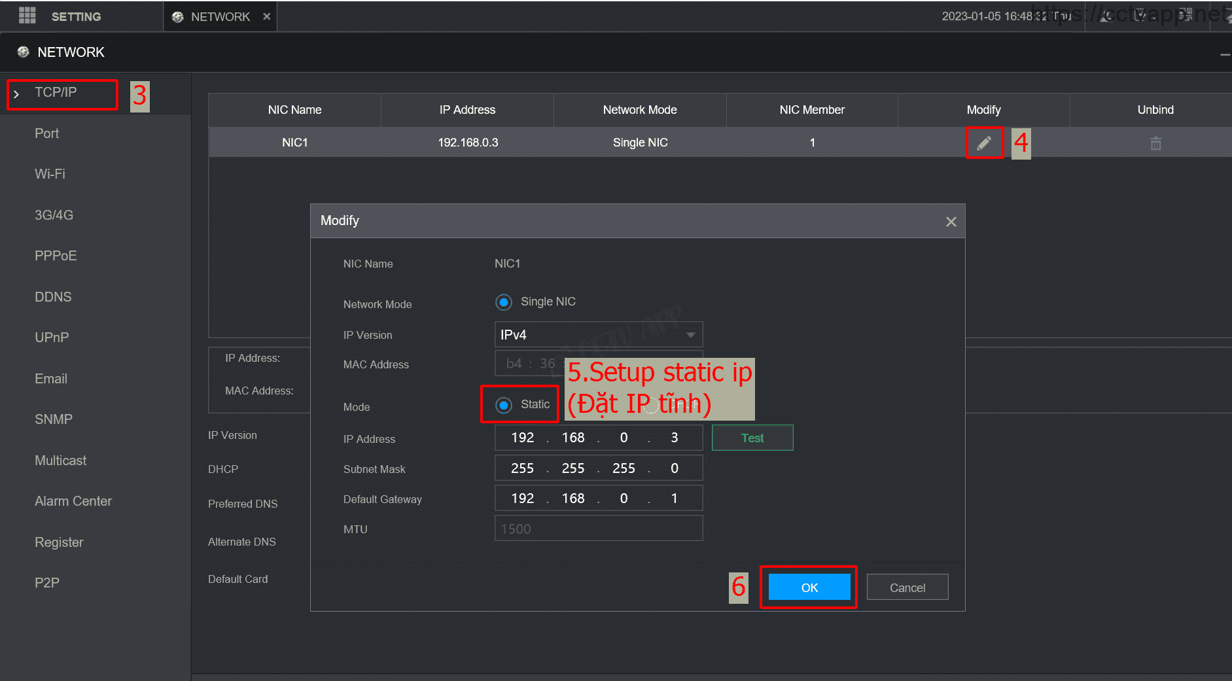This screenshot has width=1232, height=681.
Task: Click the Default Gateway input field
Action: pos(598,498)
